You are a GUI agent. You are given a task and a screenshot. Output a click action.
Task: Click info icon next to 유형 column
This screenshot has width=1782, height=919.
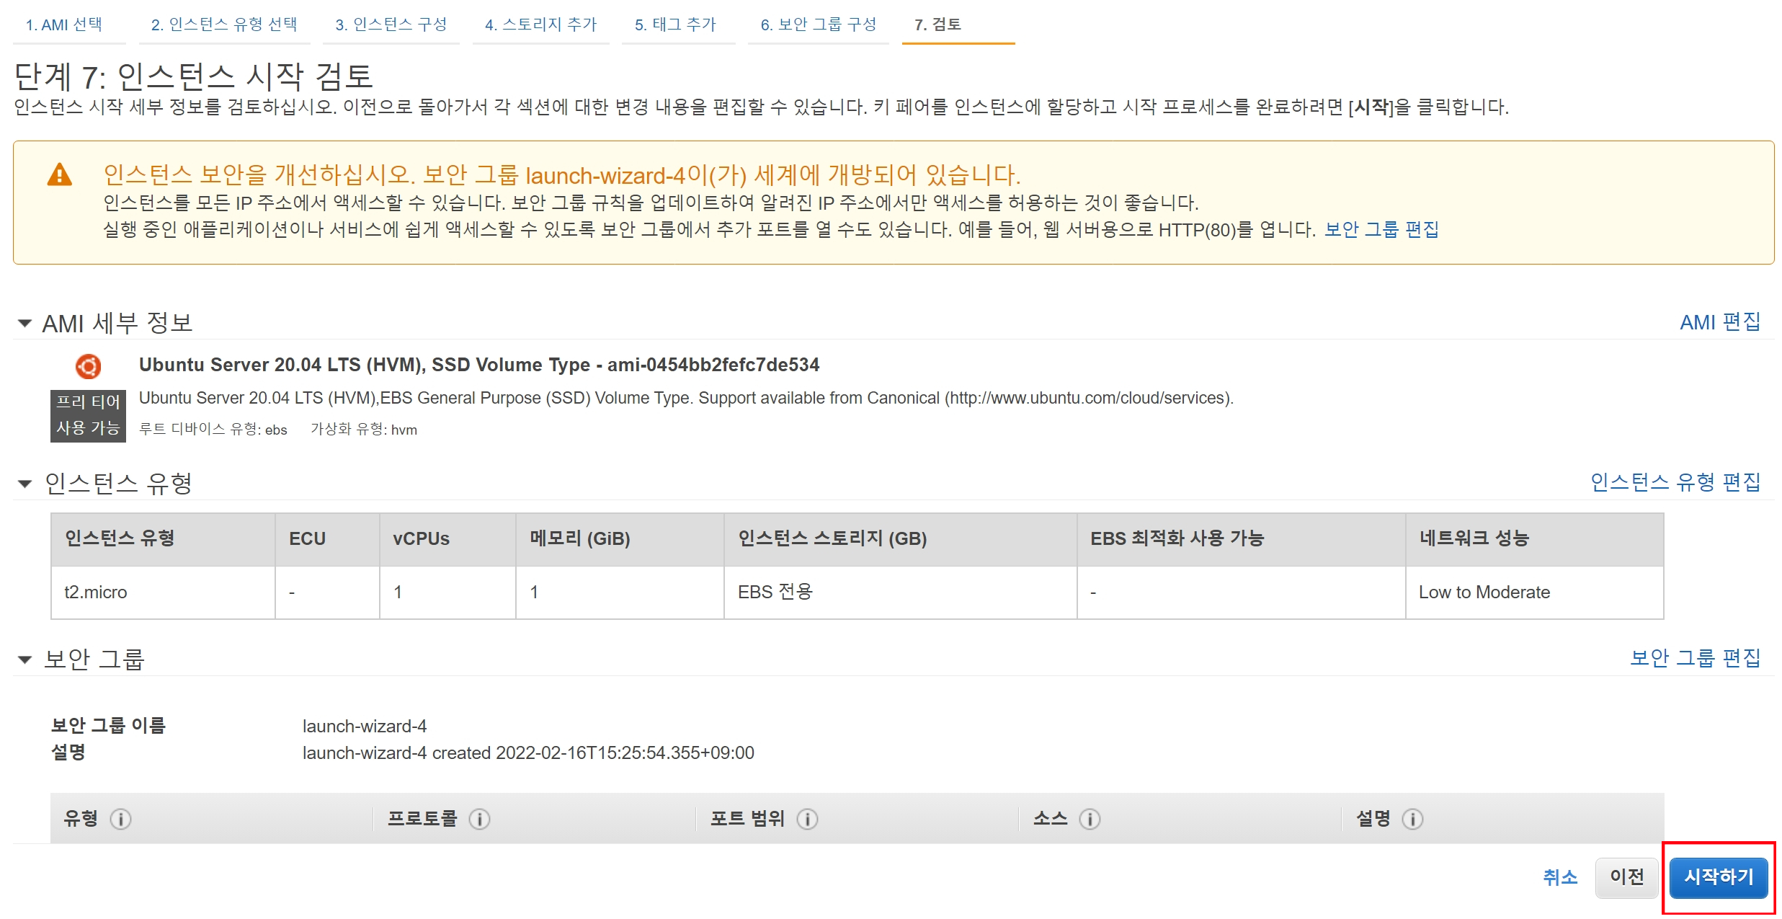pyautogui.click(x=120, y=819)
